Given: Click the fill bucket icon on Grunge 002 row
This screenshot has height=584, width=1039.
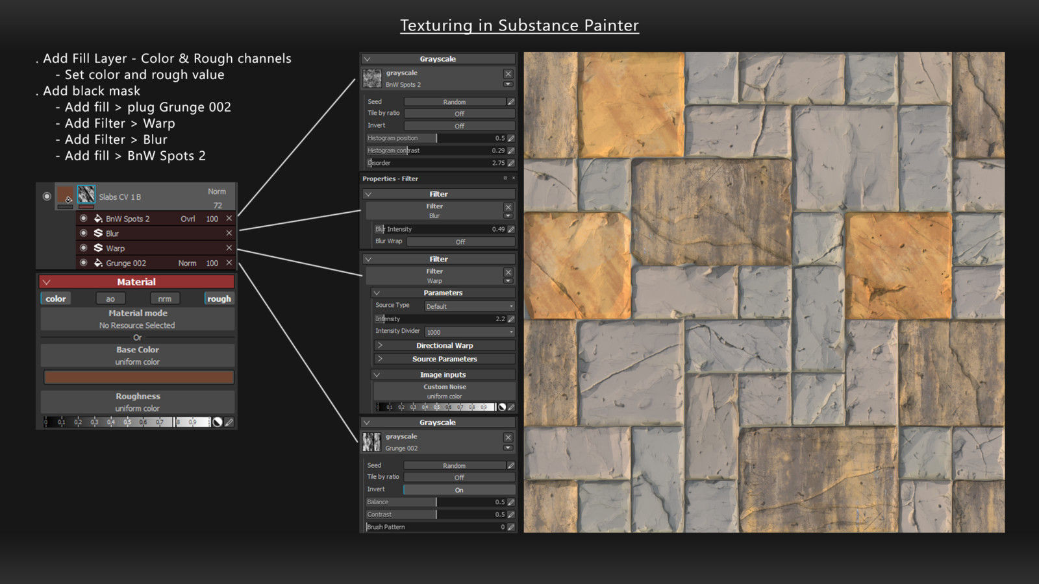Looking at the screenshot, I should [x=98, y=263].
